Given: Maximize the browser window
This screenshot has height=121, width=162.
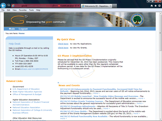Looking at the screenshot, I should [x=152, y=1].
